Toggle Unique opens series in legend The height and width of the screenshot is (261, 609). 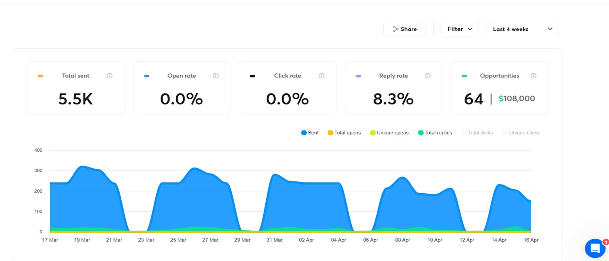pyautogui.click(x=389, y=133)
